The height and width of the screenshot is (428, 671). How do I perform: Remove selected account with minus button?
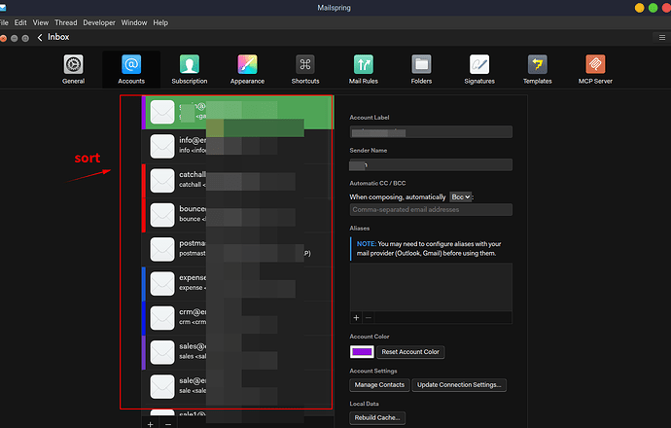click(168, 424)
